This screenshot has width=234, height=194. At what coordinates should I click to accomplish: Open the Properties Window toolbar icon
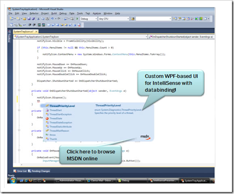(x=180, y=19)
